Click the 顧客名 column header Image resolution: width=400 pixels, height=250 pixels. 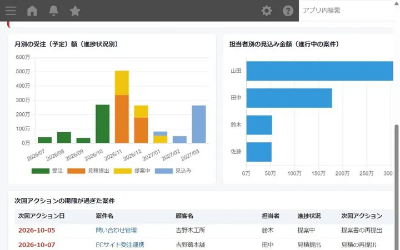pyautogui.click(x=184, y=216)
